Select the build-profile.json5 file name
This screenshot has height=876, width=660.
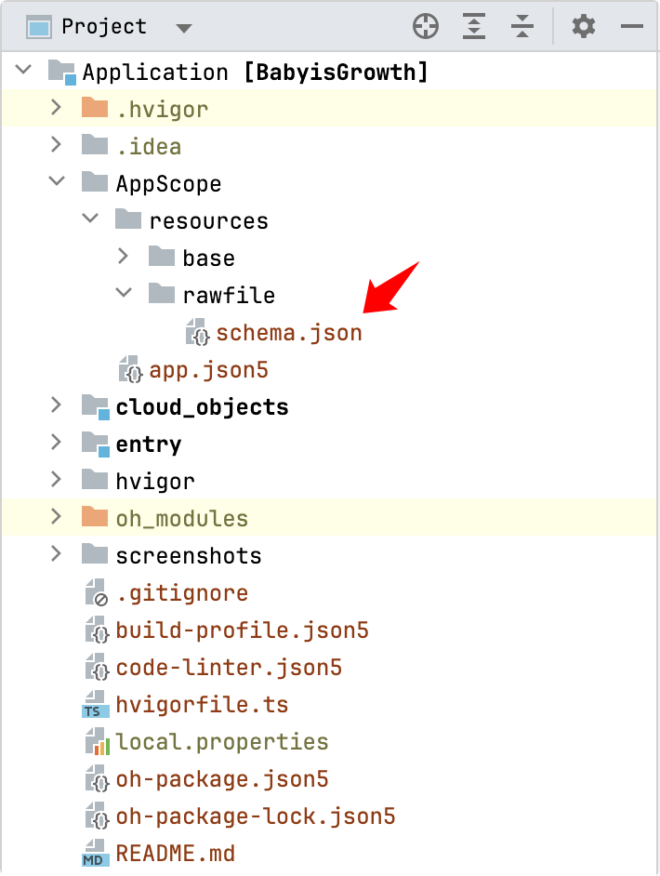point(242,630)
